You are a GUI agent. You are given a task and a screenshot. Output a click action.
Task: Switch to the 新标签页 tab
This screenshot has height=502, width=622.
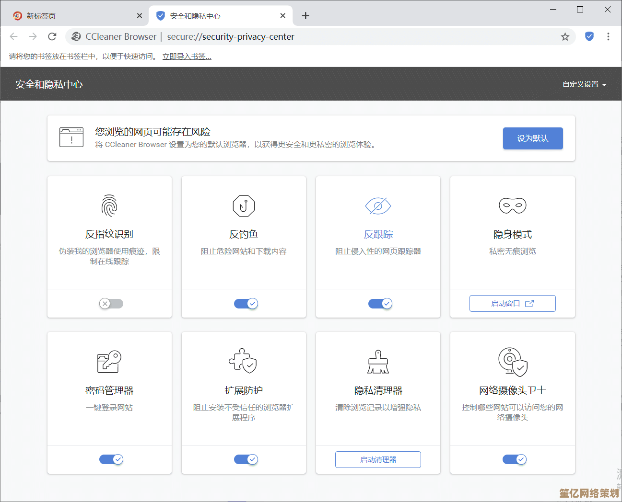click(x=72, y=16)
